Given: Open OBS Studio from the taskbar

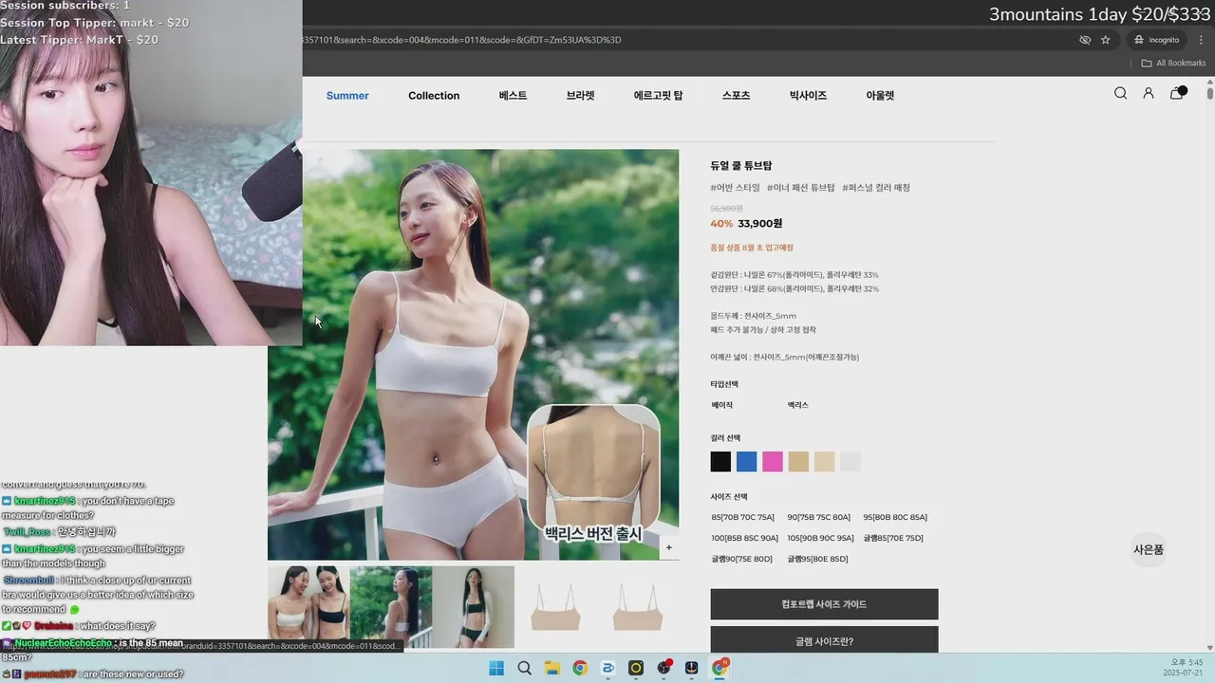Looking at the screenshot, I should (x=664, y=668).
